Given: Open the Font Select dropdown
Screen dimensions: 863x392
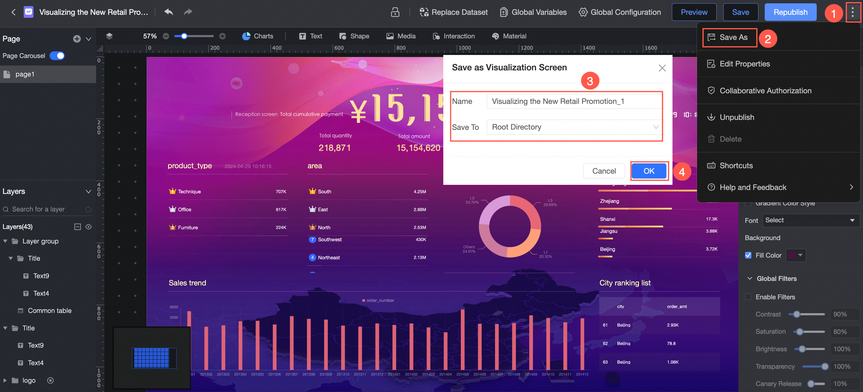Looking at the screenshot, I should [810, 220].
